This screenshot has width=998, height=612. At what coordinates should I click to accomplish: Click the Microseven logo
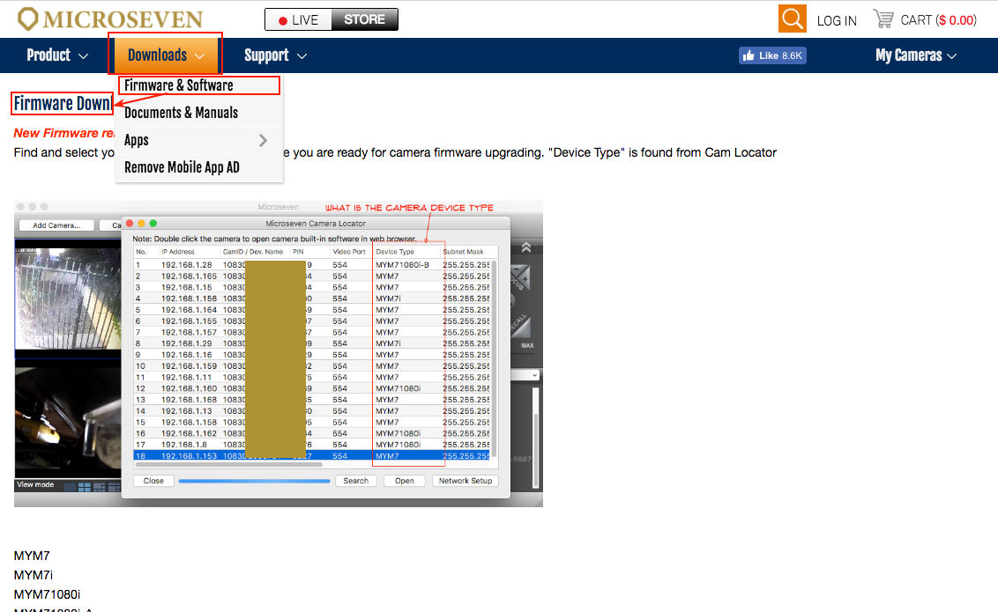pos(110,19)
